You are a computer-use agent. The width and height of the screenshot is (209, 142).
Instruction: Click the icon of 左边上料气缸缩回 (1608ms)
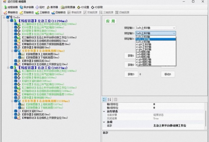click(x=19, y=27)
